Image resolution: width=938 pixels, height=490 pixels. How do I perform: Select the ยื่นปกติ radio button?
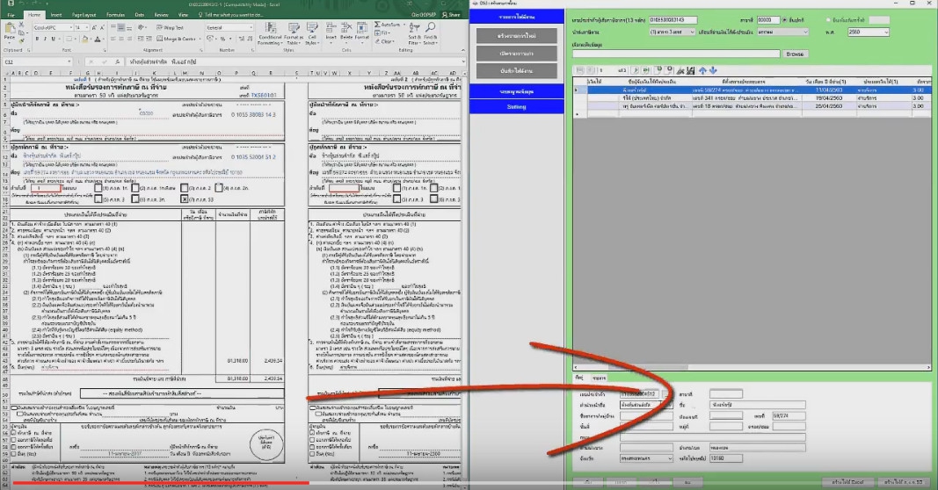[784, 20]
